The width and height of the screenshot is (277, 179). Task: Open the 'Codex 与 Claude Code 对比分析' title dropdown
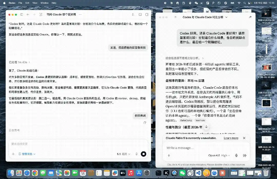tap(205, 17)
